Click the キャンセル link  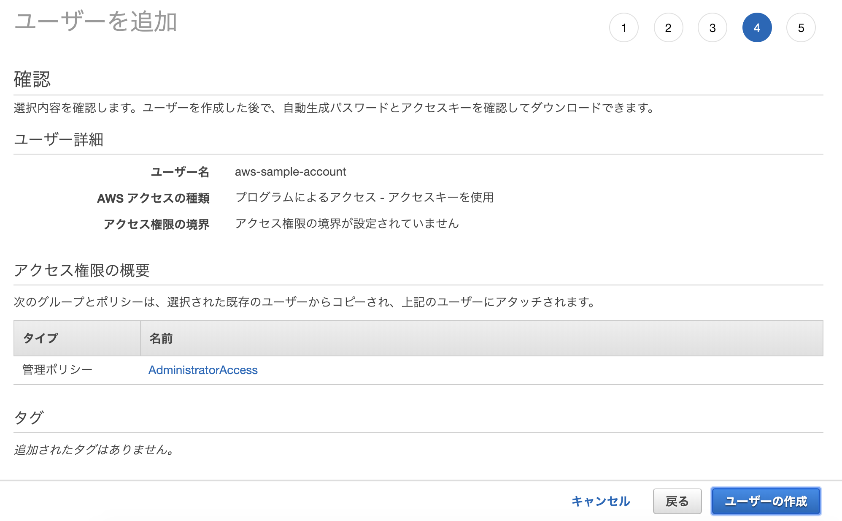(600, 501)
